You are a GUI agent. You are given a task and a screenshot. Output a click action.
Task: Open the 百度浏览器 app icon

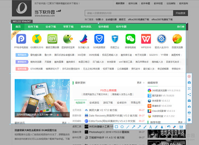(177, 39)
